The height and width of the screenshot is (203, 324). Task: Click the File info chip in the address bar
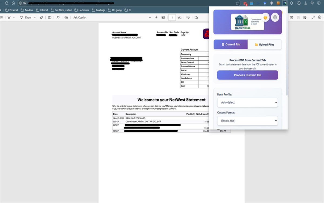[x=23, y=3]
